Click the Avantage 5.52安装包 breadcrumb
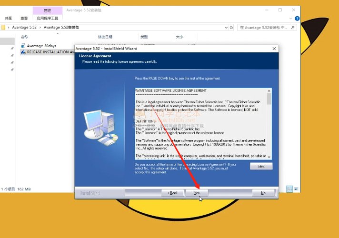The width and height of the screenshot is (339, 238). 61,28
